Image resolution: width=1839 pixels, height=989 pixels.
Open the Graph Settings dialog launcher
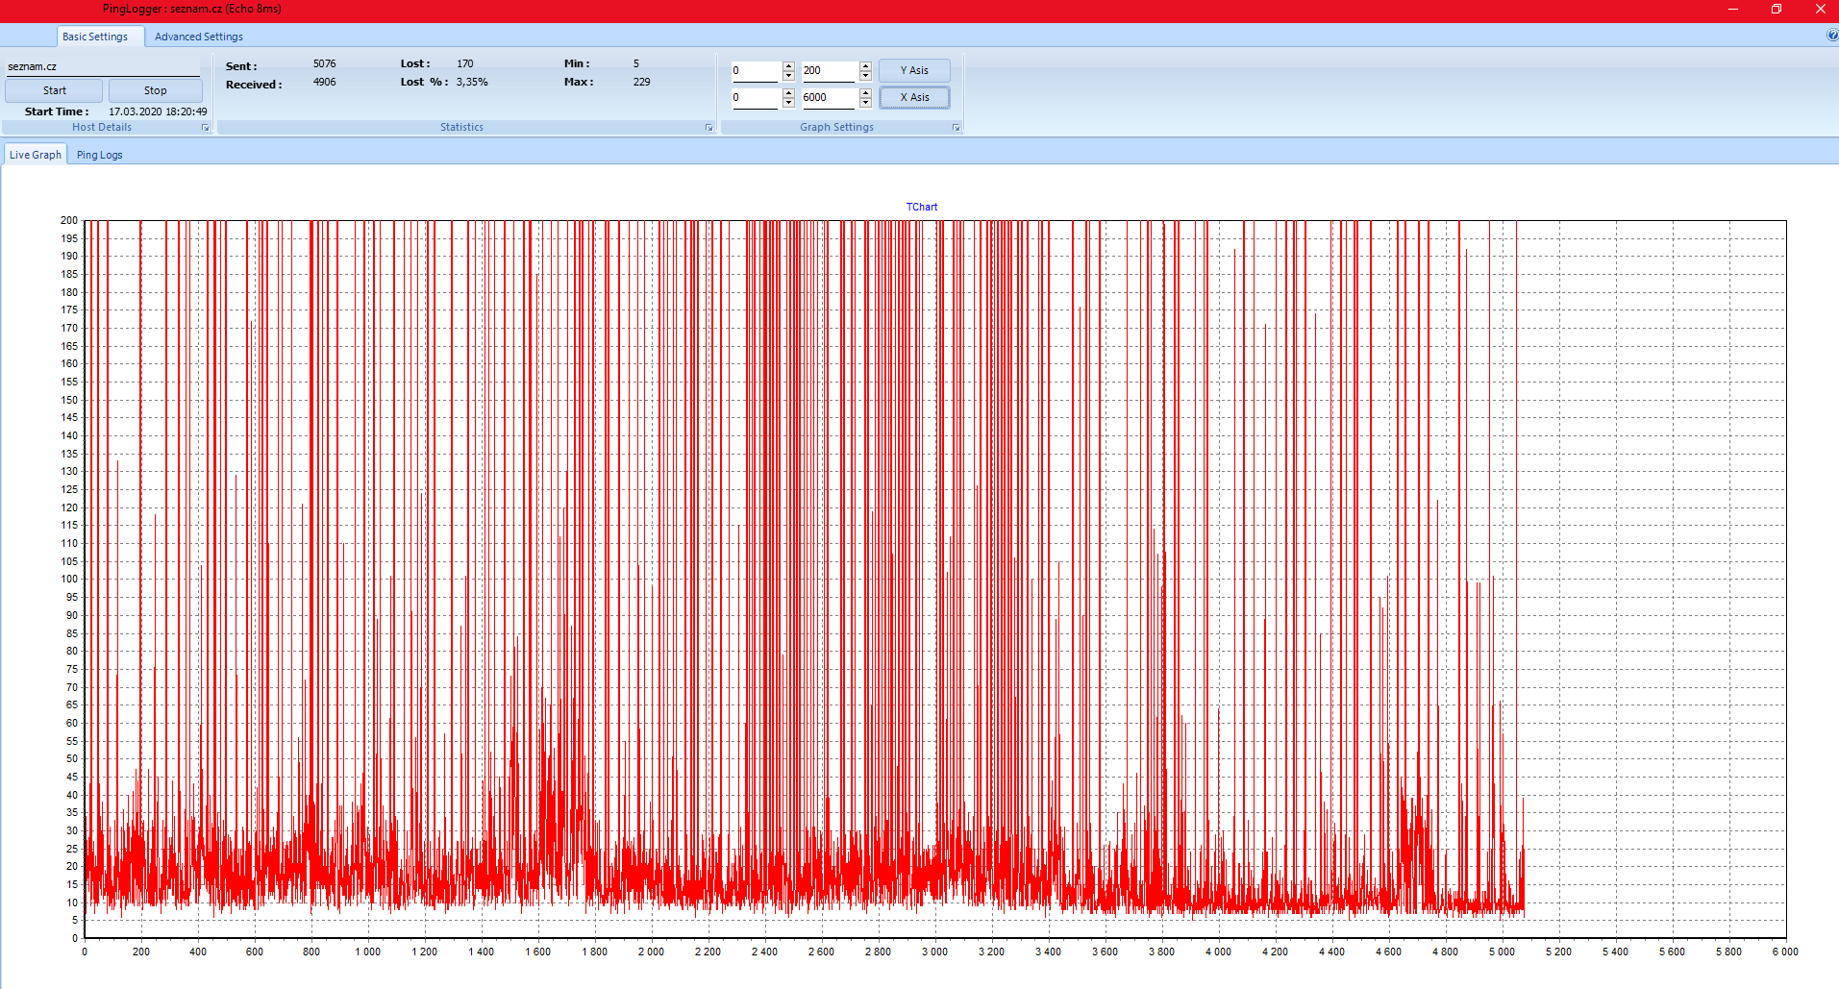tap(956, 128)
